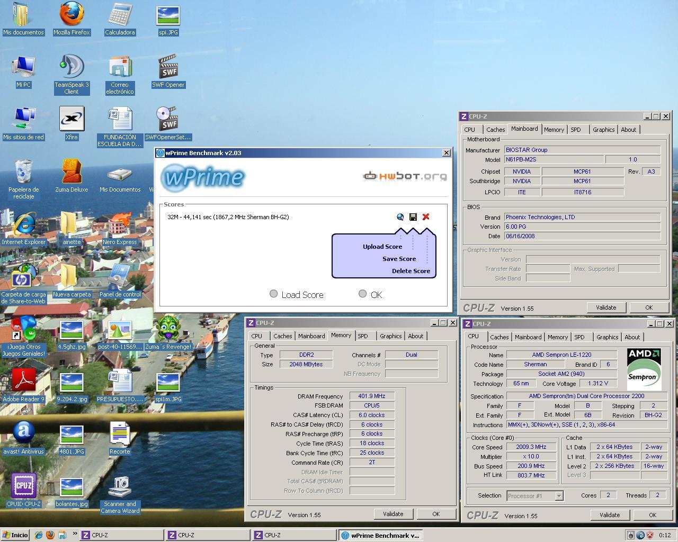Click the Core Speed value field
Screen dimensions: 678x542
(x=531, y=447)
